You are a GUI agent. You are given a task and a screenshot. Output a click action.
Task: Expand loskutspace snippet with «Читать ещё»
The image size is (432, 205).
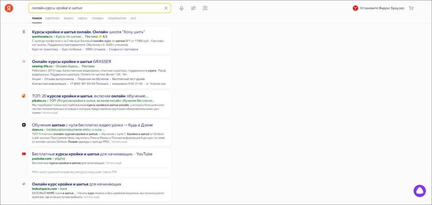[x=91, y=197]
